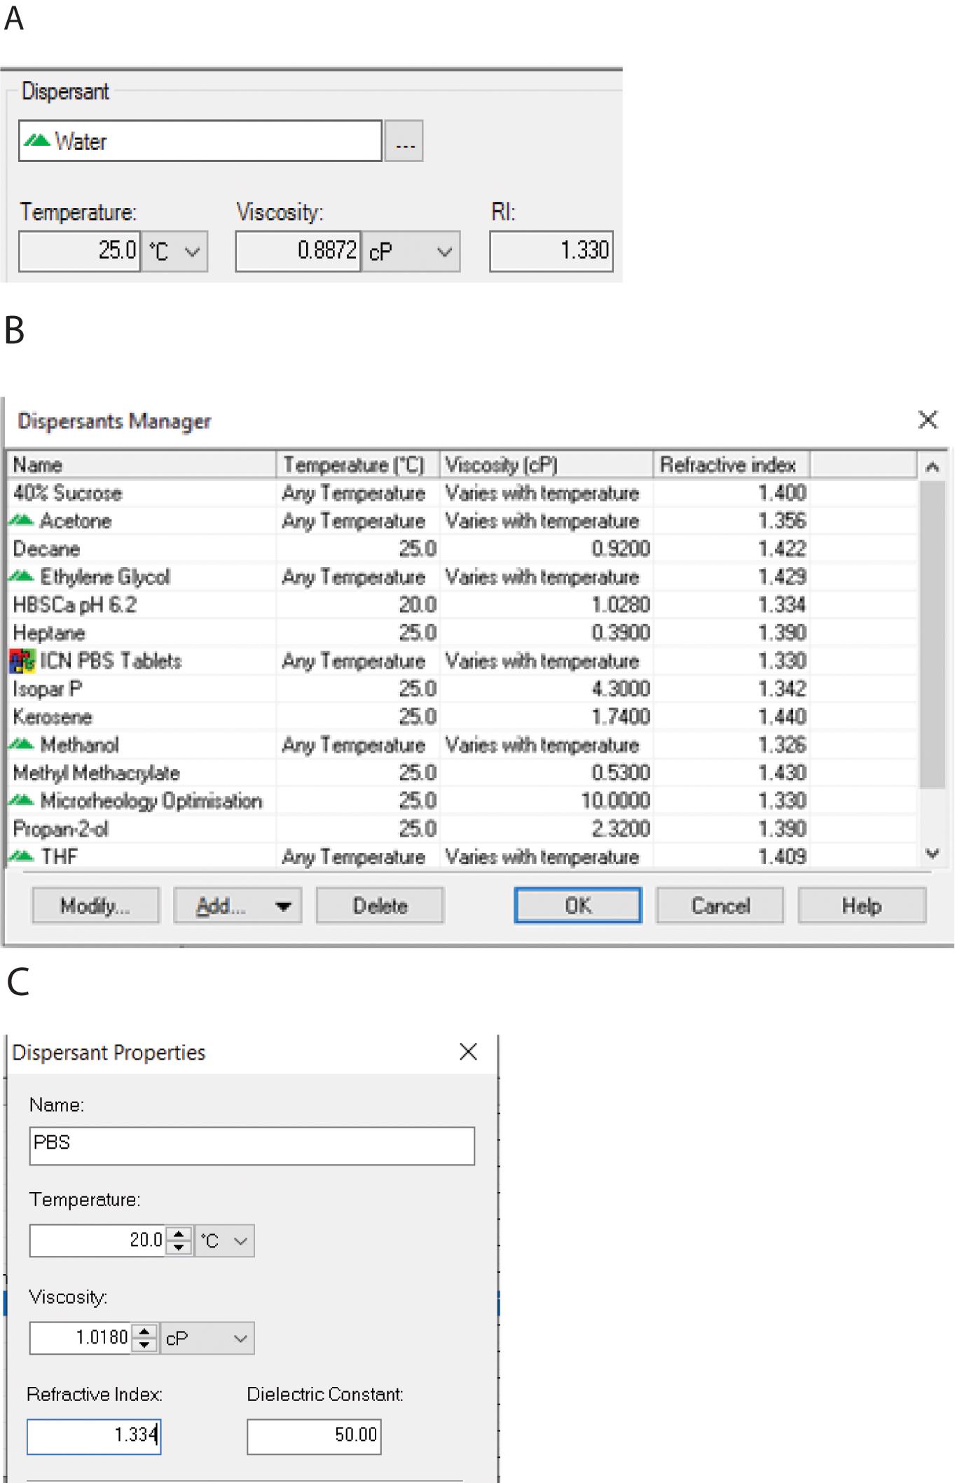Click the Temperature 25.0 field in Dispersant panel
The image size is (955, 1483).
click(x=79, y=251)
